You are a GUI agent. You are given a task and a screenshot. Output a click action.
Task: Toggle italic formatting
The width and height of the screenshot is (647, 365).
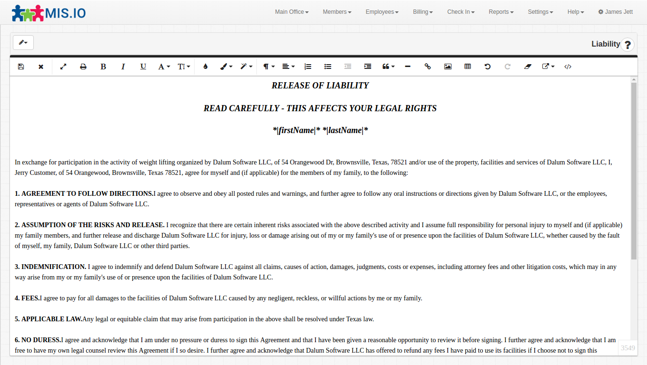[x=123, y=67]
